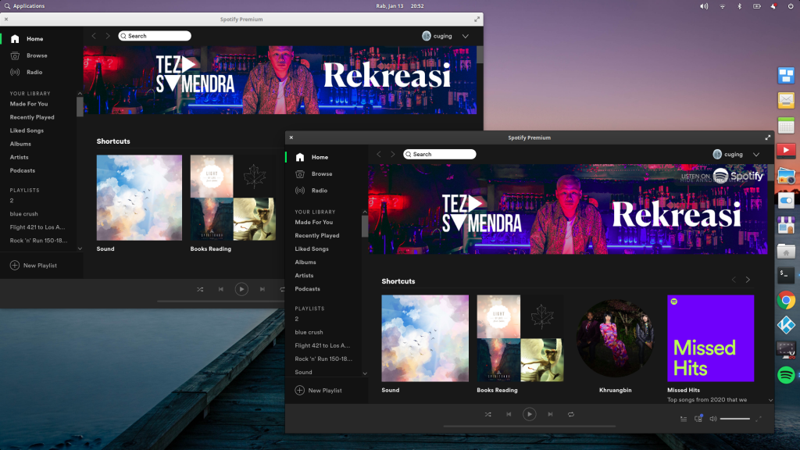Toggle shuffle in the back Spotify window
The height and width of the screenshot is (450, 800).
[x=200, y=289]
